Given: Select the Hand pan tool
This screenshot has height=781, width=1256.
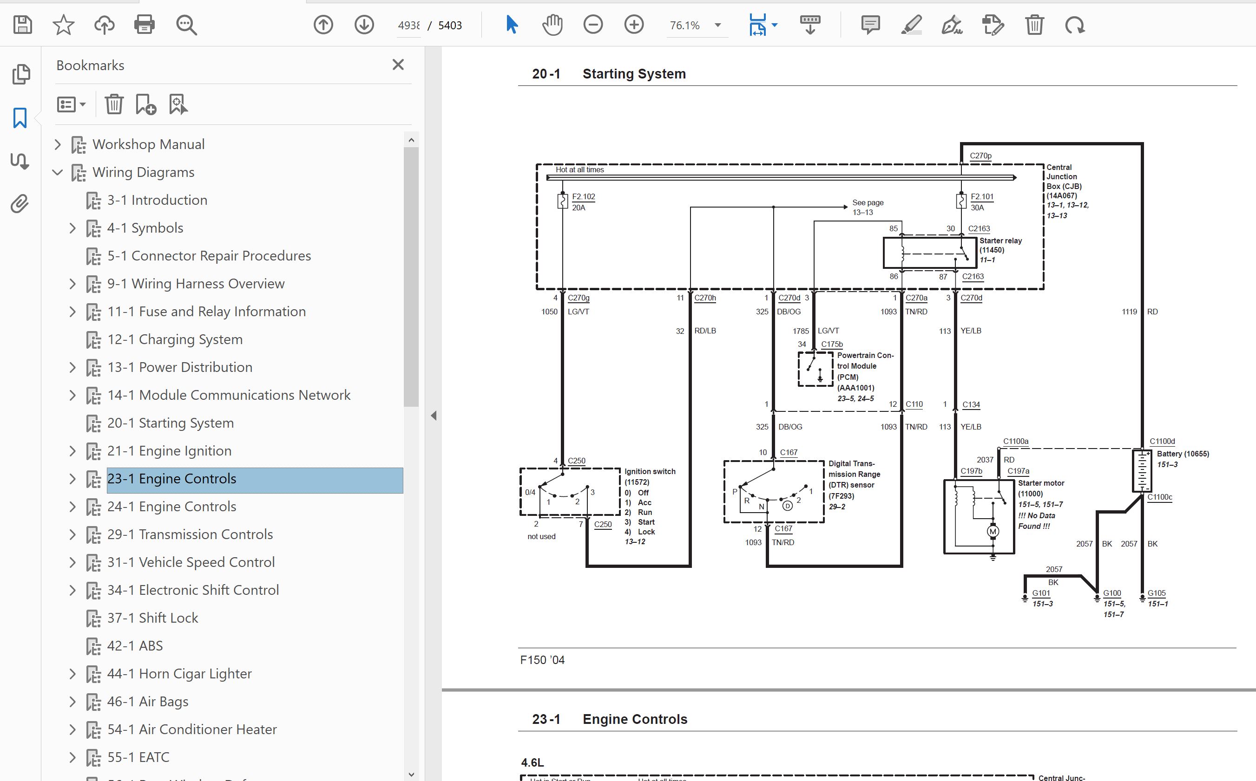Looking at the screenshot, I should (552, 25).
